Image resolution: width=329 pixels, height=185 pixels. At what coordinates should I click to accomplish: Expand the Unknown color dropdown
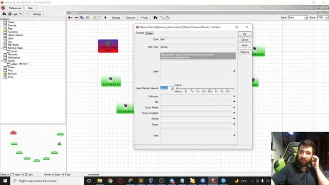coord(234,96)
